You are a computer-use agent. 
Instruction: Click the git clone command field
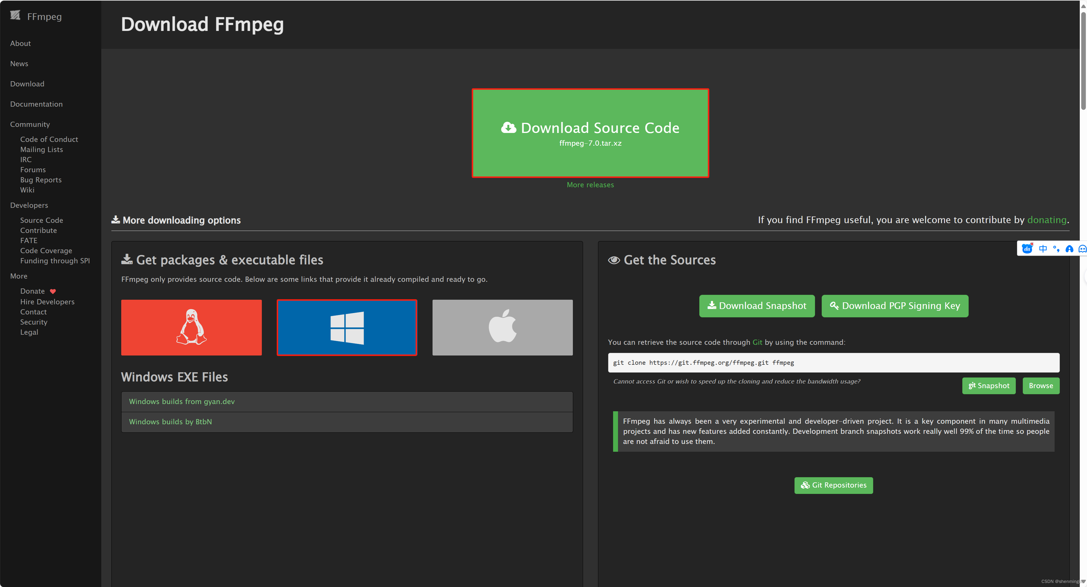(833, 362)
